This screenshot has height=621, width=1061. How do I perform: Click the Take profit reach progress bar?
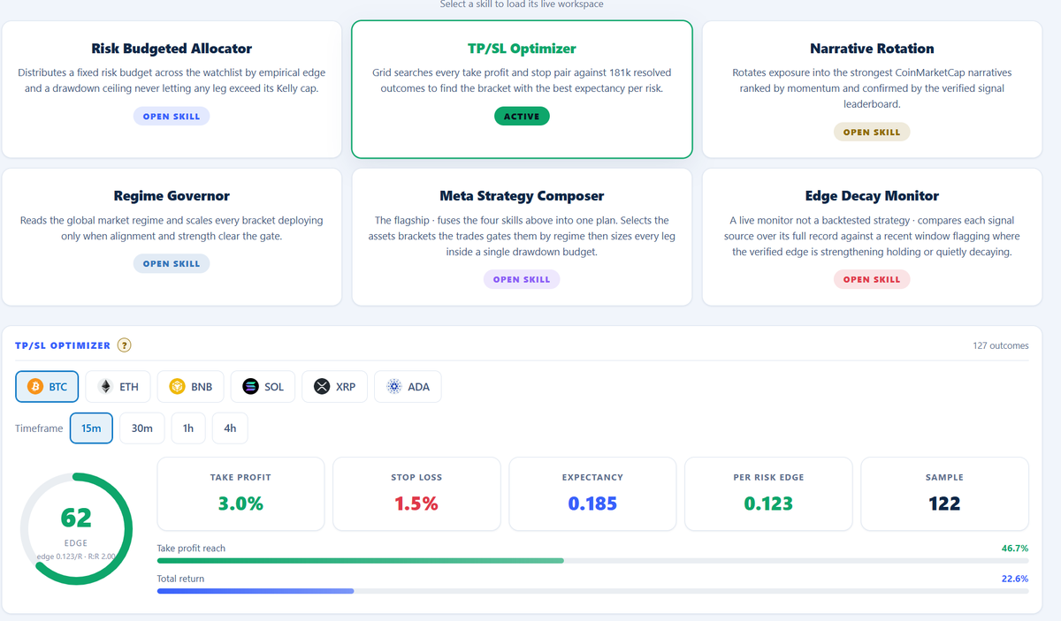[x=592, y=561]
